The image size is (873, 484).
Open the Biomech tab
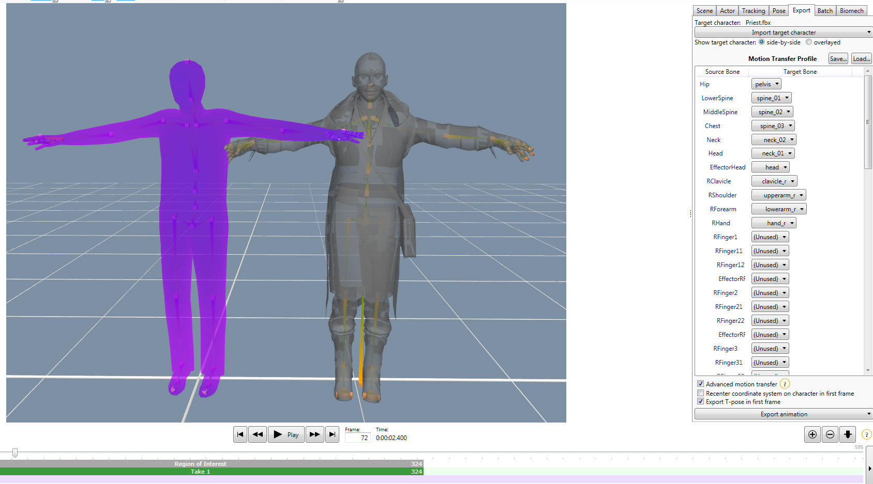coord(851,11)
